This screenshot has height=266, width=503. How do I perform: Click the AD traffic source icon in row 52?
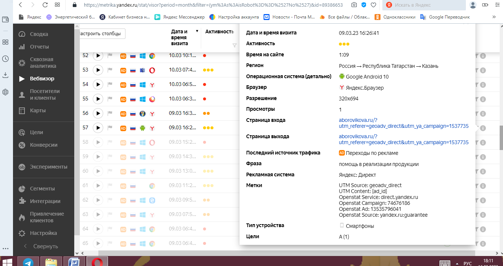pyautogui.click(x=123, y=56)
